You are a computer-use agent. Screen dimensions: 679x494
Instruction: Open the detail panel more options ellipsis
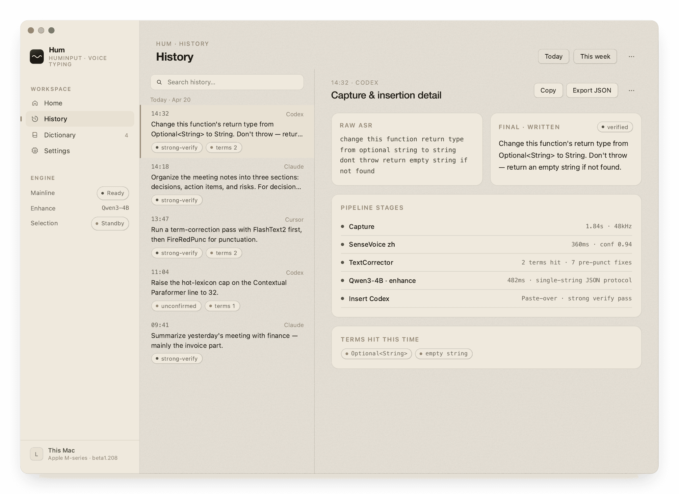tap(631, 91)
